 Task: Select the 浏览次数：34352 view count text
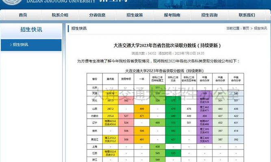tap(144, 53)
